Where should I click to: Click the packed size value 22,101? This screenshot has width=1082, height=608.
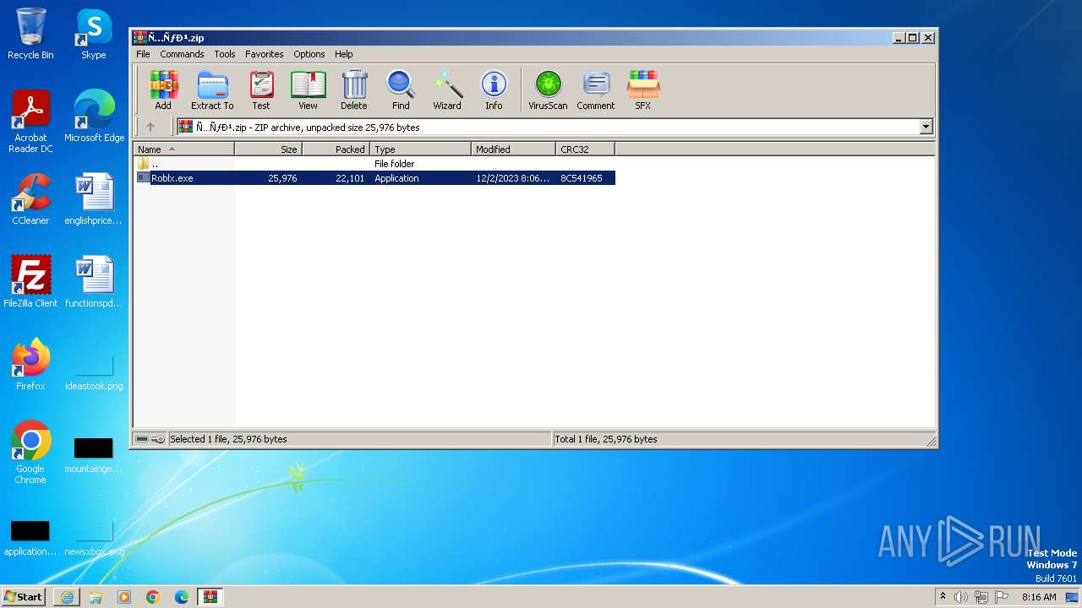350,178
